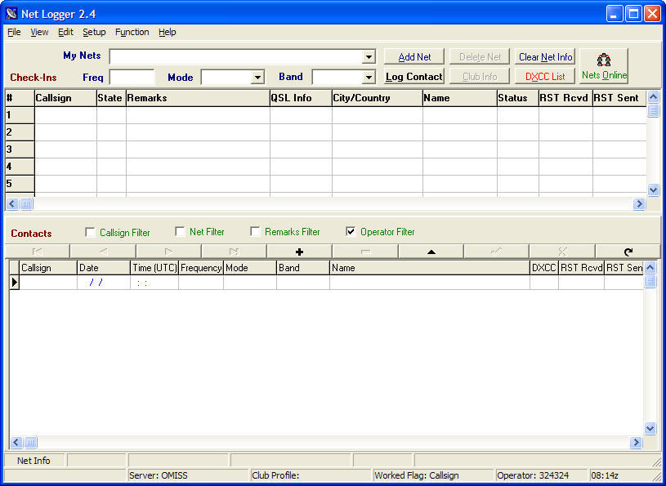Screen dimensions: 666x486
Task: Open the Mode dropdown list
Action: tap(257, 78)
